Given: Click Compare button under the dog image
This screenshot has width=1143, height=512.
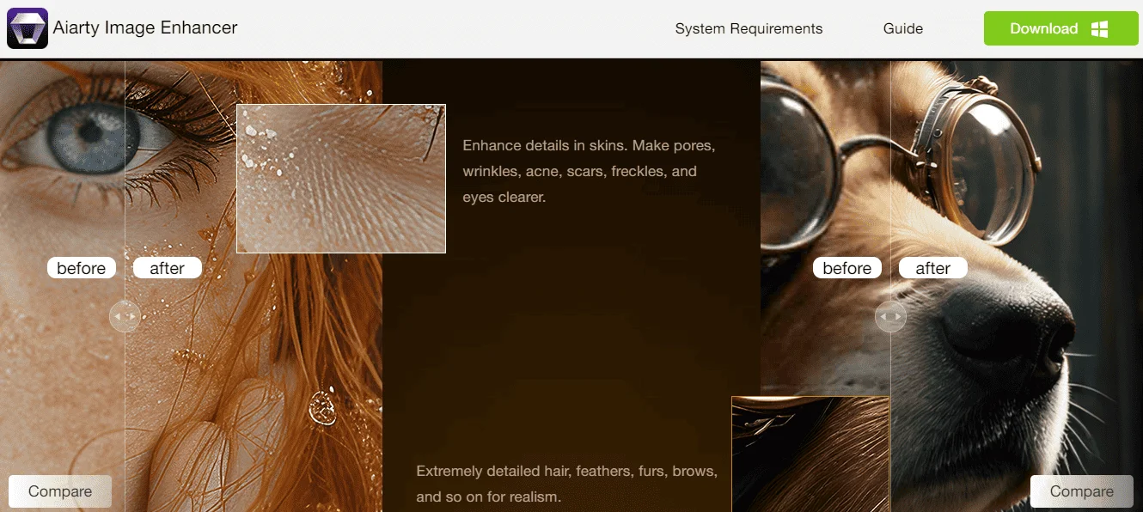Looking at the screenshot, I should (x=1082, y=491).
